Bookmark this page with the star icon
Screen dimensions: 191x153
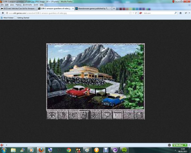(x=130, y=13)
